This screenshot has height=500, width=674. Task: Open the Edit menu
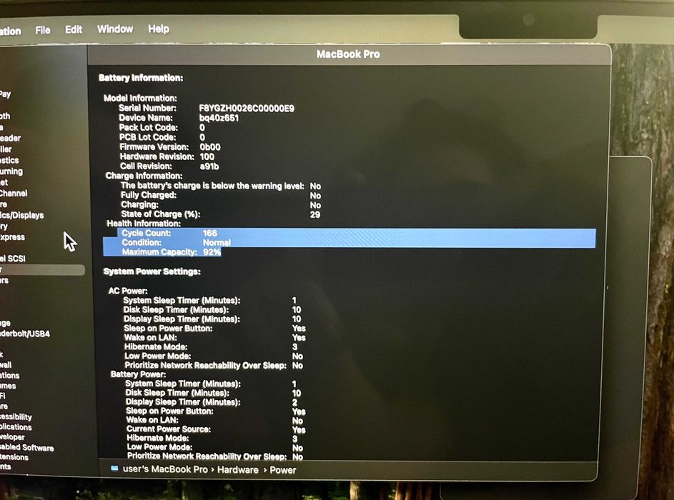(x=74, y=29)
